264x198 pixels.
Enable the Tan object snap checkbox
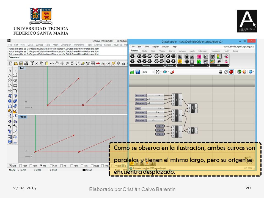(82, 166)
